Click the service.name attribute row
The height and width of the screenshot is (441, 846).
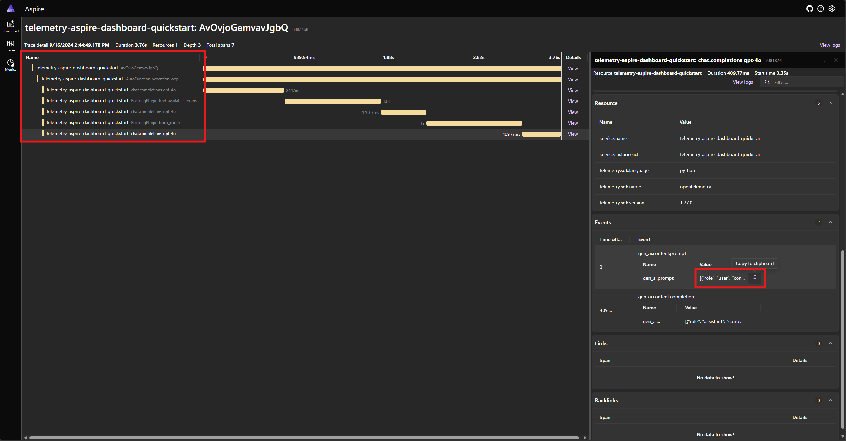tap(715, 138)
